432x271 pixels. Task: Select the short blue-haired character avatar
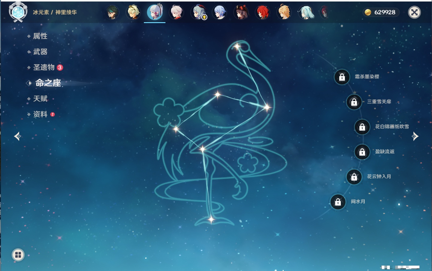(x=220, y=12)
